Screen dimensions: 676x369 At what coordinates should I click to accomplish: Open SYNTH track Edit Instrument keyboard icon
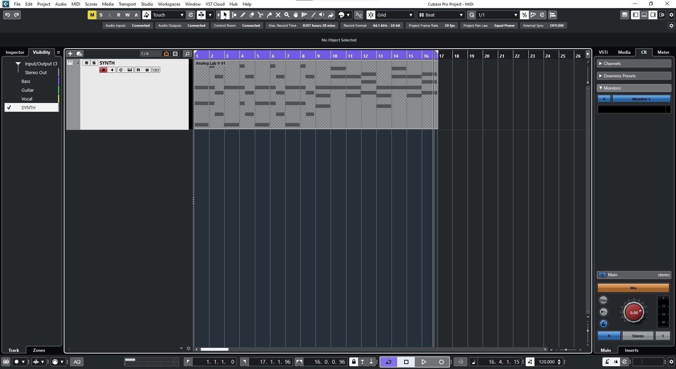(x=130, y=70)
